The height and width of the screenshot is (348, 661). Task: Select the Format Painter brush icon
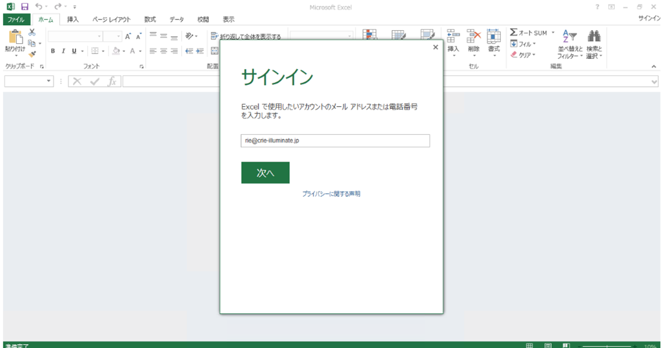click(32, 54)
